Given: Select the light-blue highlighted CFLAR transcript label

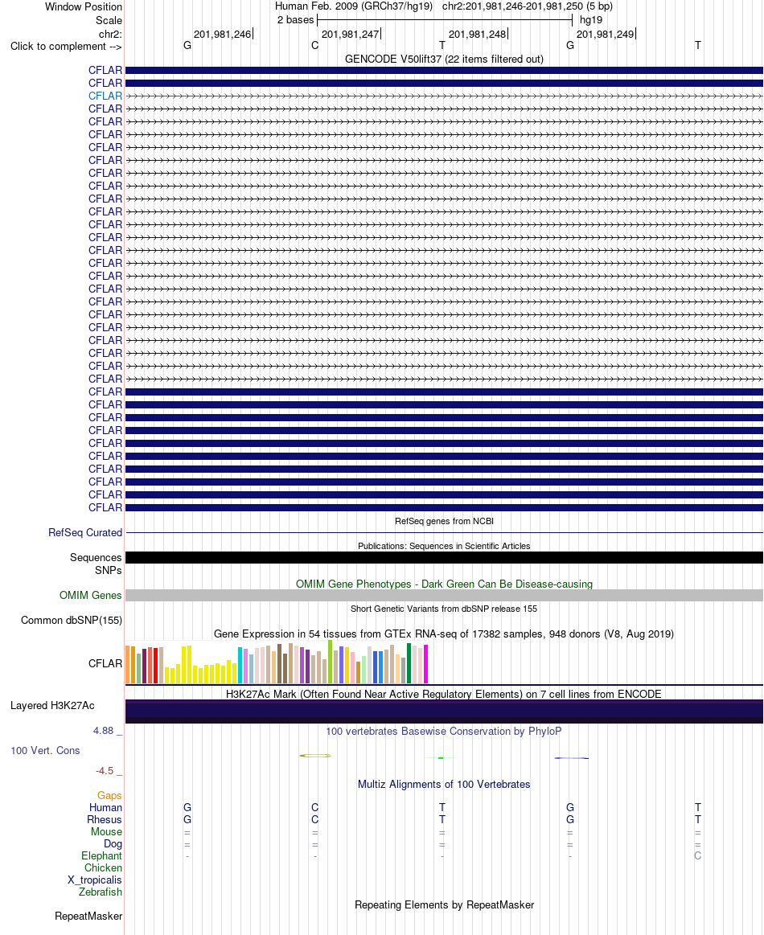Looking at the screenshot, I should tap(105, 96).
